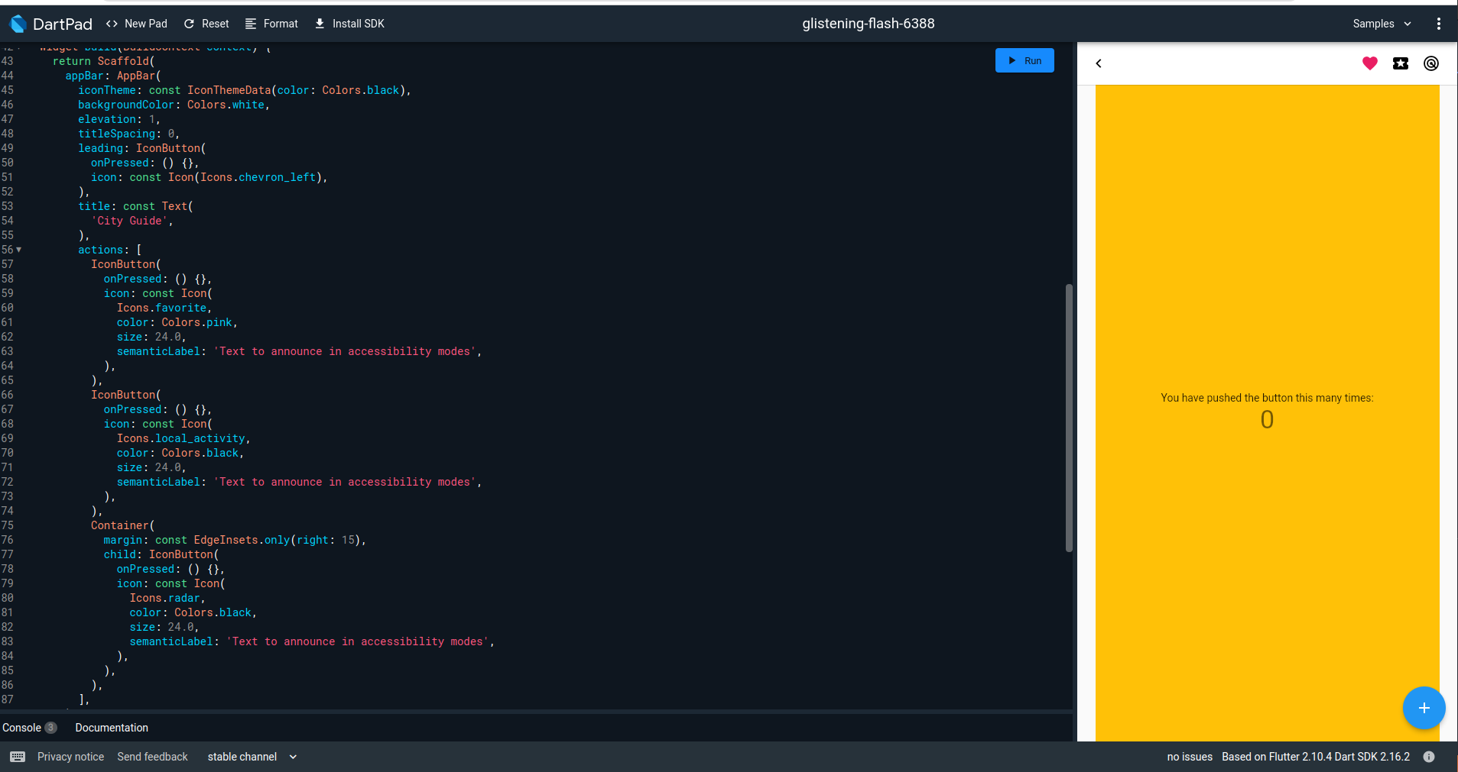1458x772 pixels.
Task: Open the stable channel dropdown
Action: coord(252,757)
